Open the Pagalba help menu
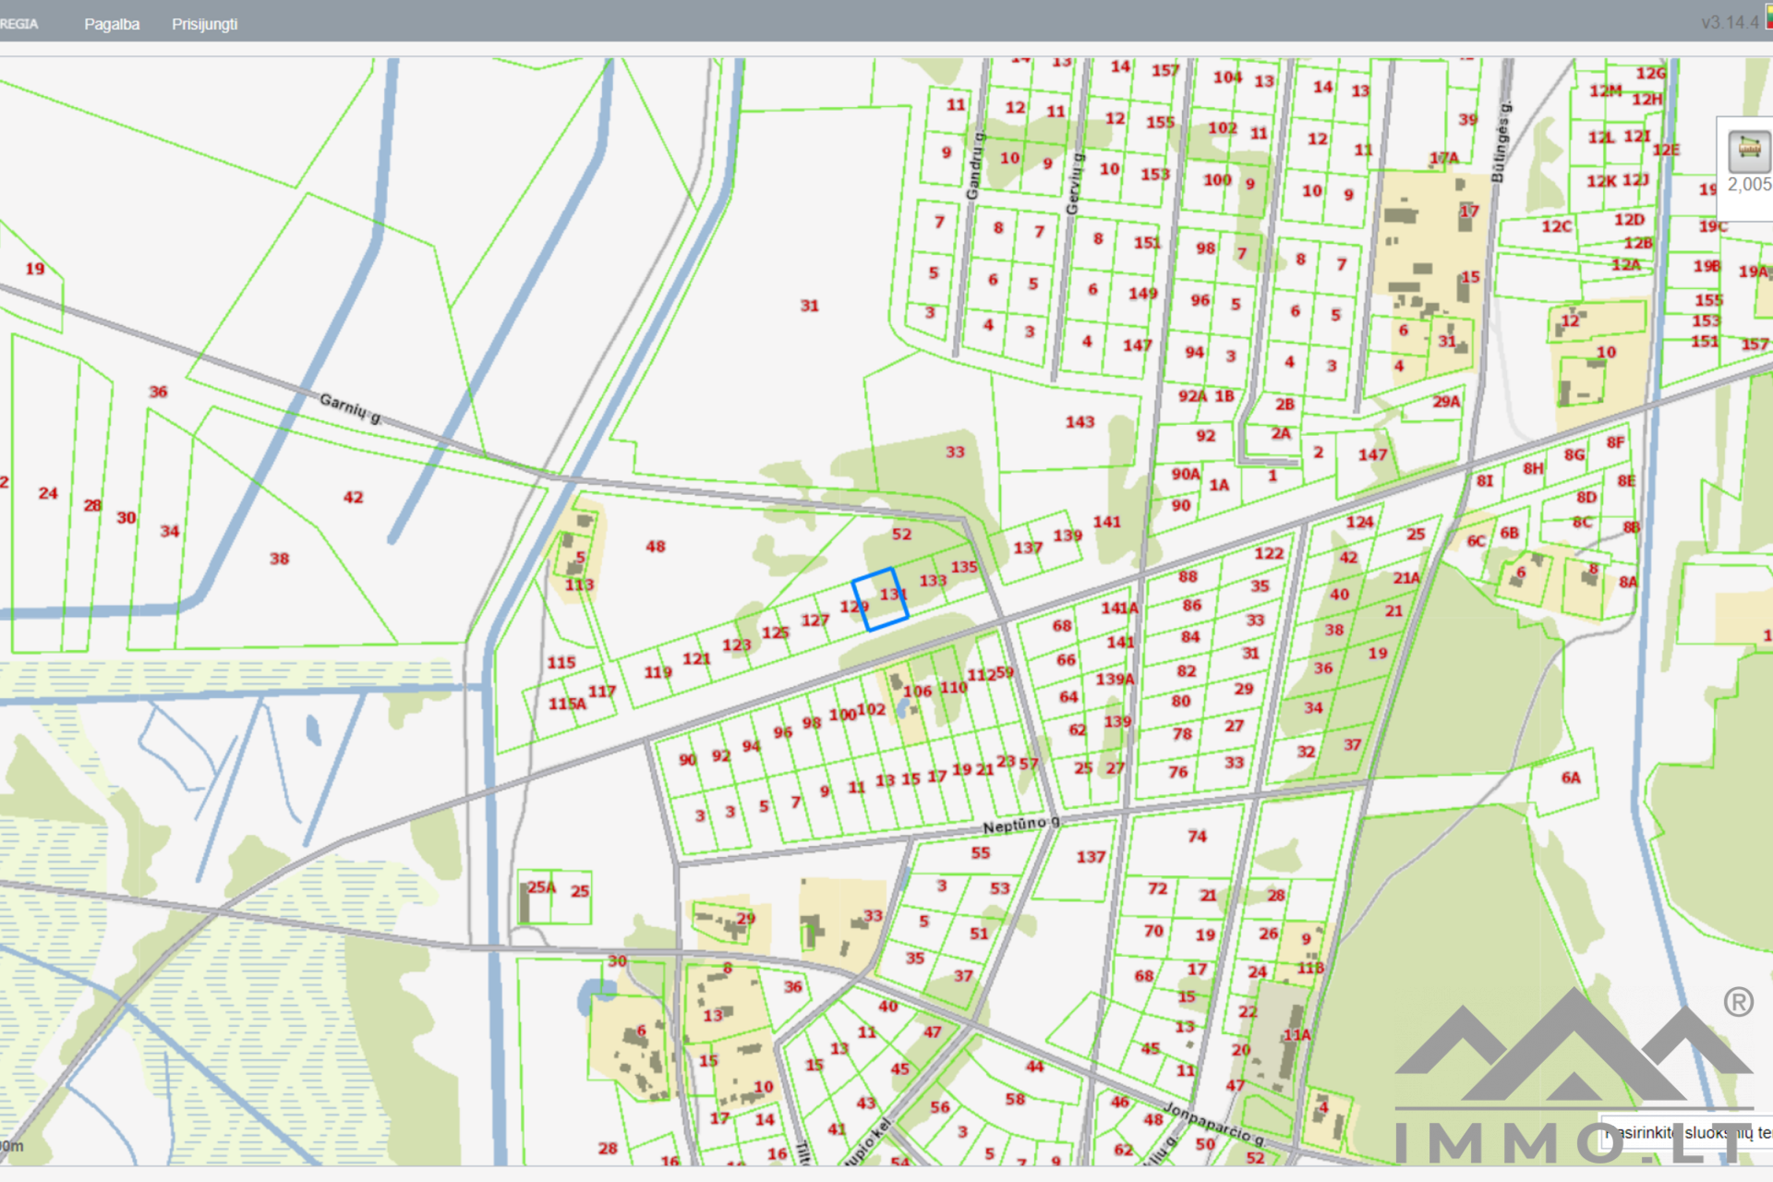Viewport: 1773px width, 1182px height. (x=112, y=24)
